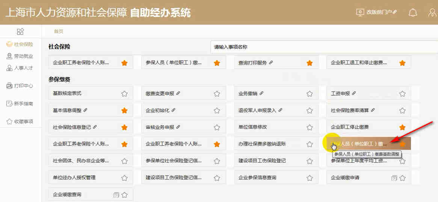Open the 企业初始化 card
Image resolution: width=438 pixels, height=202 pixels.
click(184, 110)
